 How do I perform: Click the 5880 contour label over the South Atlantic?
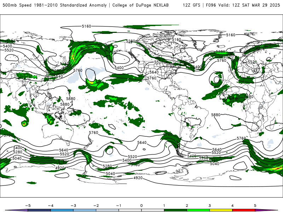216,115
